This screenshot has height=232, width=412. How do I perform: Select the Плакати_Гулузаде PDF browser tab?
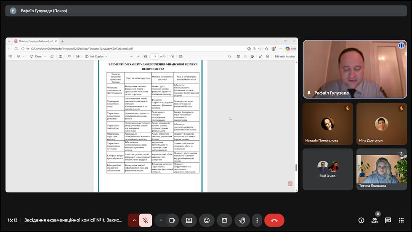35,41
